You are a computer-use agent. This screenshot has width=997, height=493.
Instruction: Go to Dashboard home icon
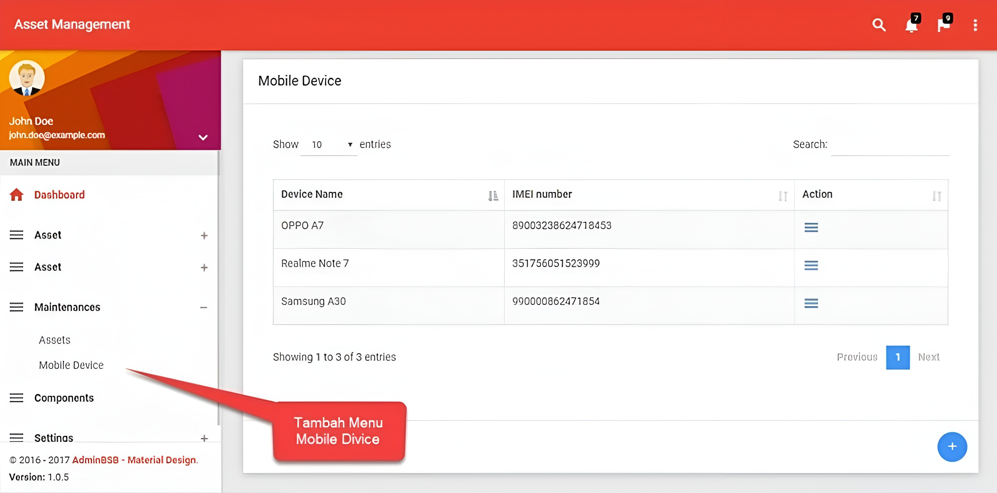pos(16,194)
